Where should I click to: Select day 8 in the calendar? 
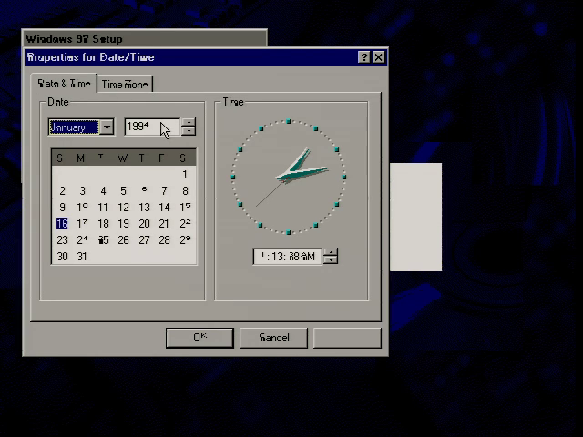coord(185,190)
